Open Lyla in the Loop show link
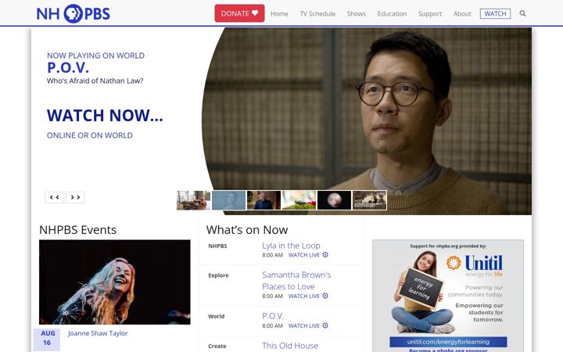The height and width of the screenshot is (352, 563). pyautogui.click(x=291, y=246)
